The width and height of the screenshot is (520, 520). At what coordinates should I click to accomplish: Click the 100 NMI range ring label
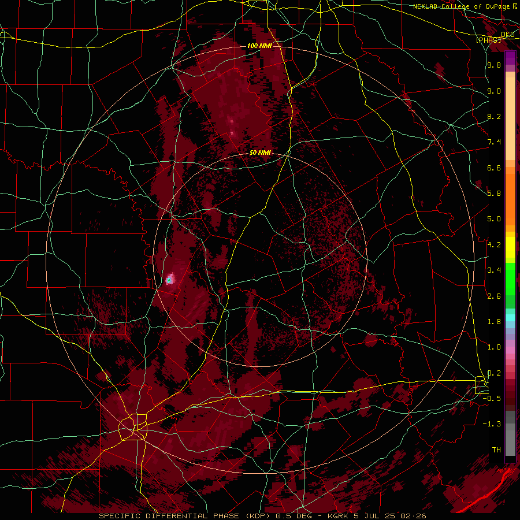tap(259, 46)
